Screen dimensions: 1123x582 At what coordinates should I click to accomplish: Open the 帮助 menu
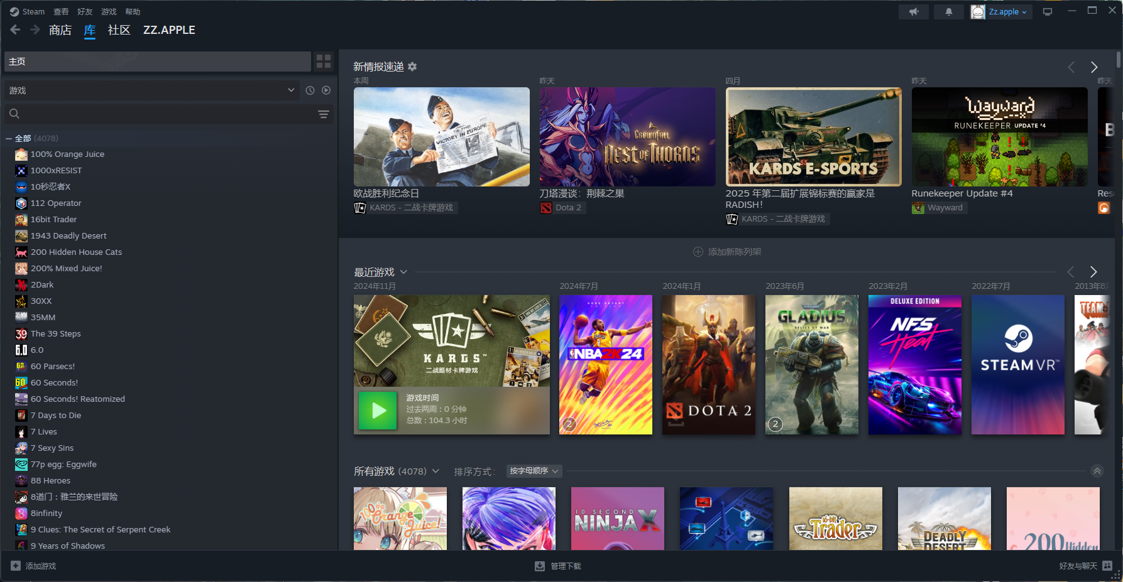pyautogui.click(x=133, y=12)
